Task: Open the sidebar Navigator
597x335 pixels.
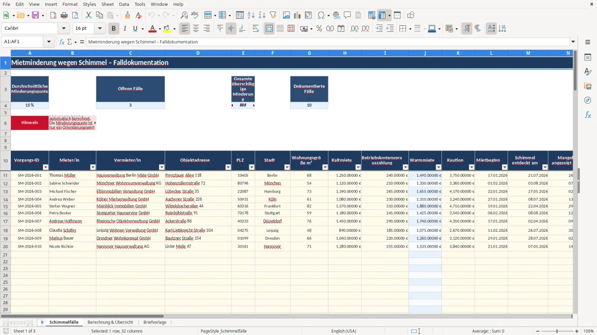Action: (588, 101)
